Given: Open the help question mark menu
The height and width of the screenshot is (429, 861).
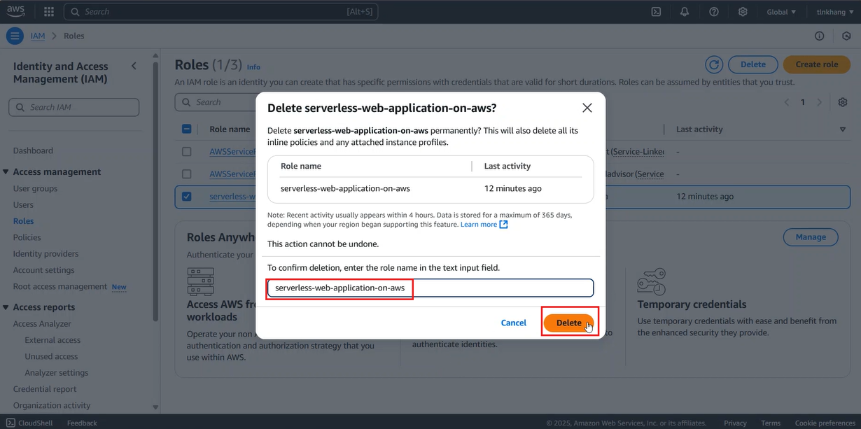Looking at the screenshot, I should [x=713, y=12].
